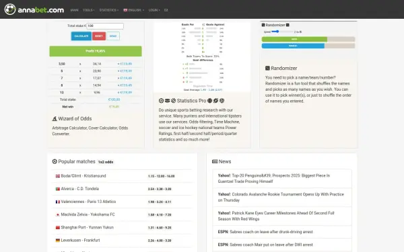Viewport: 404px width, 252px height.
Task: Open the Leverkusen - Frankfurt match
Action: [x=80, y=240]
